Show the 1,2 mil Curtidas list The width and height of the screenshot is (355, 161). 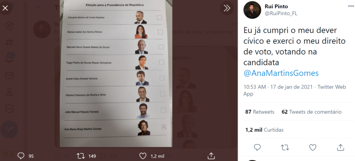coord(265,130)
